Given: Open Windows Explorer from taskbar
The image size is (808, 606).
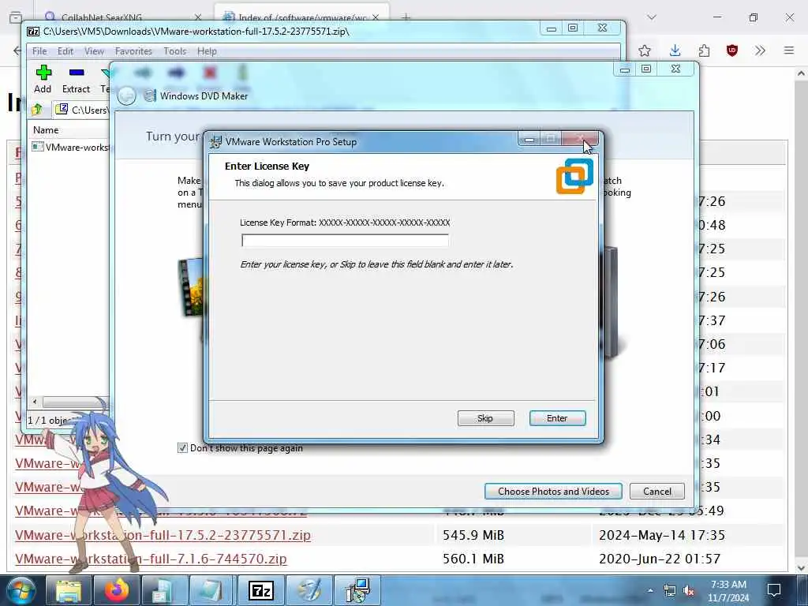Looking at the screenshot, I should tap(69, 590).
